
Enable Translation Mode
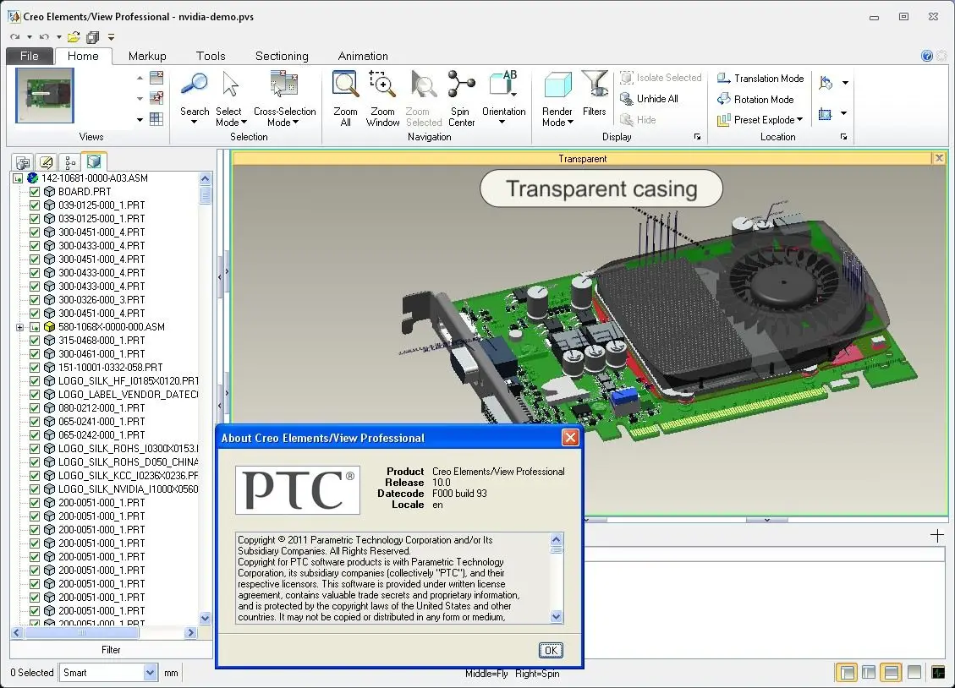[x=760, y=79]
